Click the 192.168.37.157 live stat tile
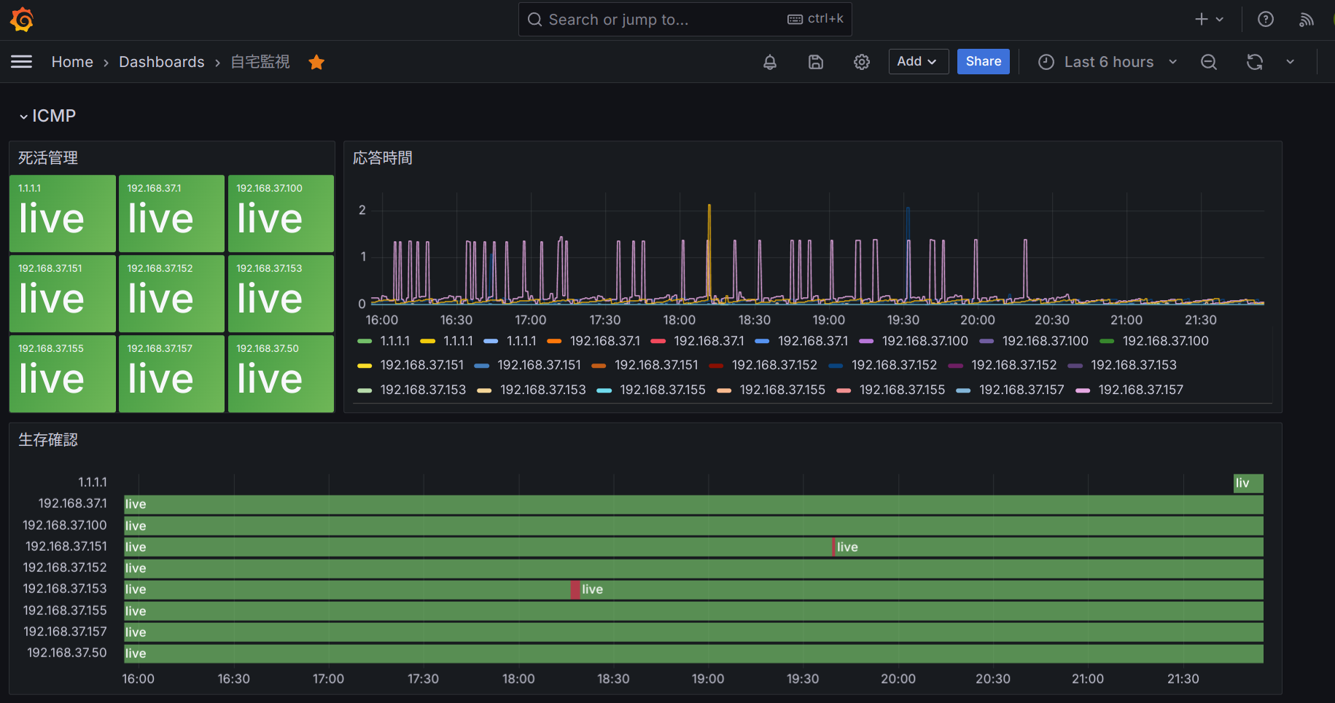Image resolution: width=1335 pixels, height=703 pixels. [x=171, y=374]
